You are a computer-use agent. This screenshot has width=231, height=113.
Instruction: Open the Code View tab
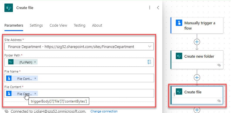58,25
